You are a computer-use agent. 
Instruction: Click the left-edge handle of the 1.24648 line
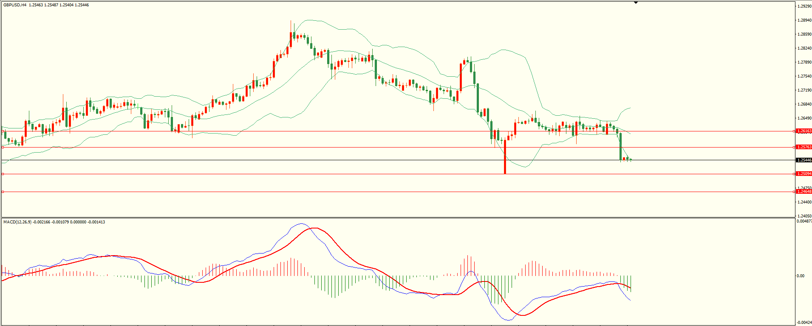(x=3, y=192)
